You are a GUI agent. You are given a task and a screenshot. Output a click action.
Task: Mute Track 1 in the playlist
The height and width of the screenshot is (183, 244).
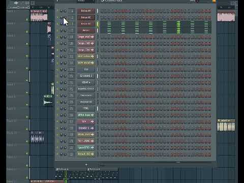click(27, 19)
